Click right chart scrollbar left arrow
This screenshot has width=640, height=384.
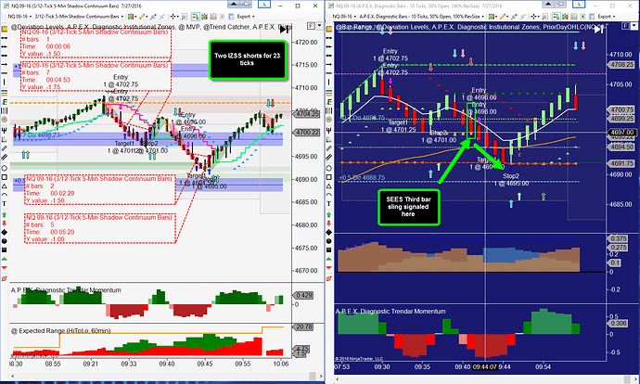coord(337,379)
